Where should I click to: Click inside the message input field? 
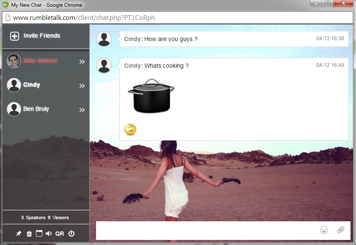point(203,231)
